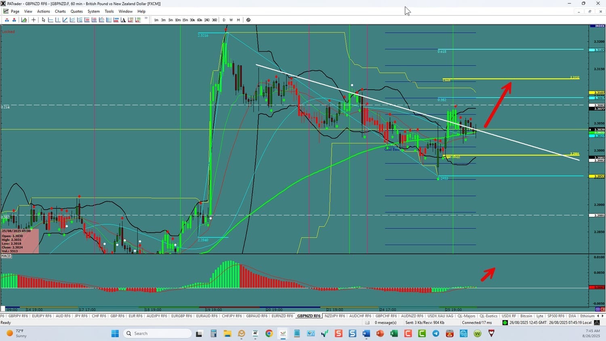606x341 pixels.
Task: Click the 2.3132 price tag on chart
Action: point(574,77)
